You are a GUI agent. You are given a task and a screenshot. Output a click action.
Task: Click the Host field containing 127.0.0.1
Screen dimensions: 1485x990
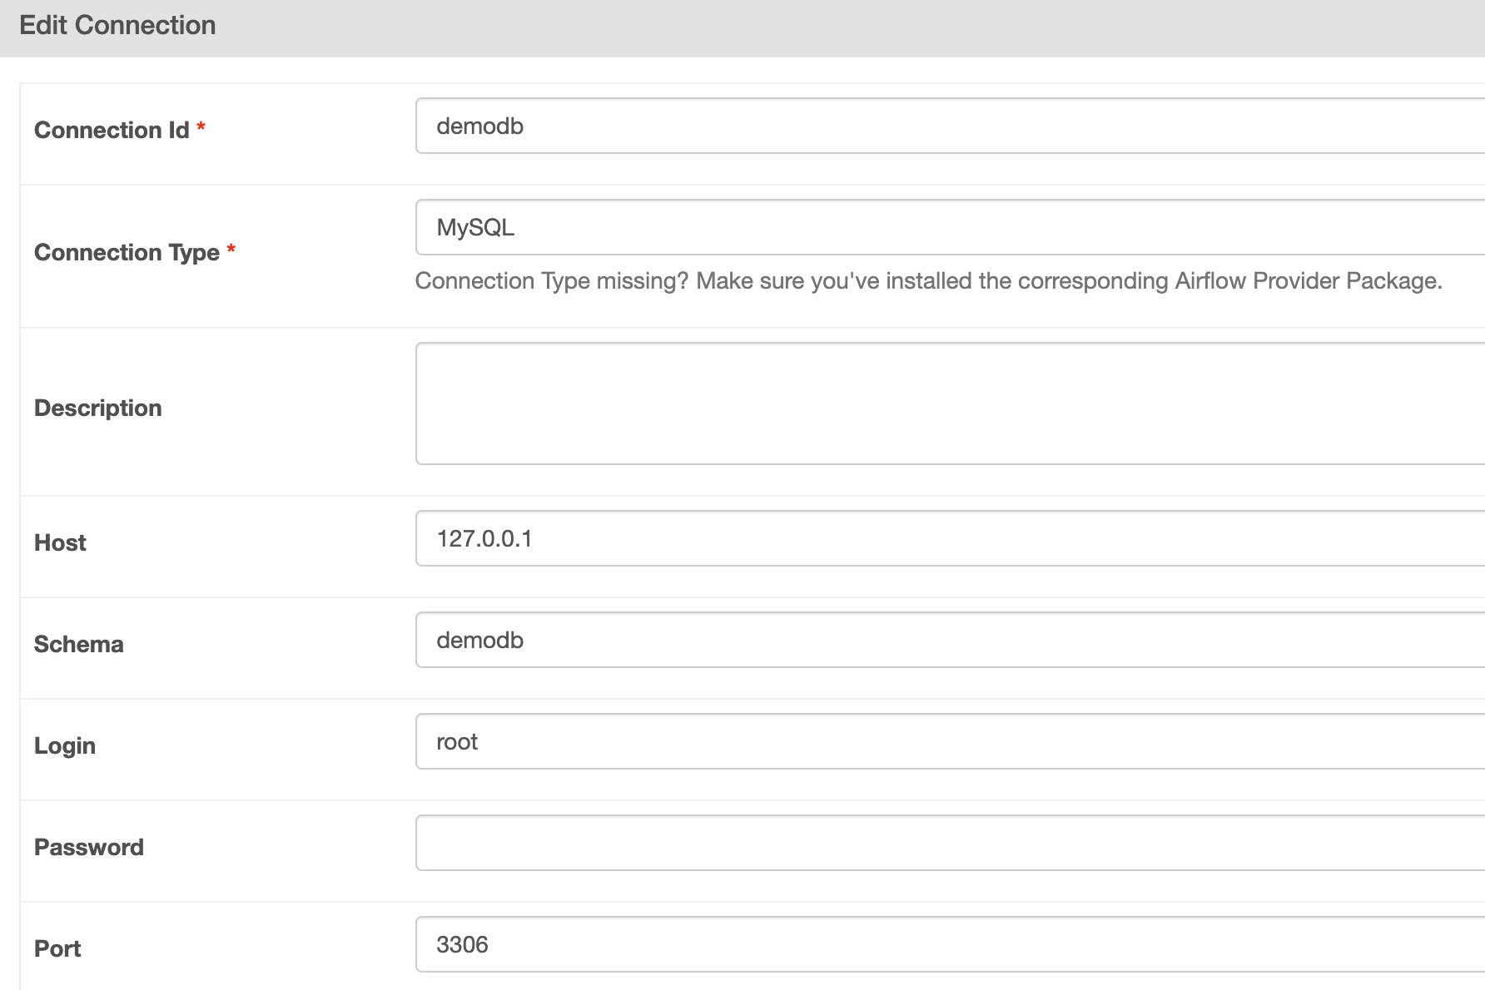pos(949,539)
